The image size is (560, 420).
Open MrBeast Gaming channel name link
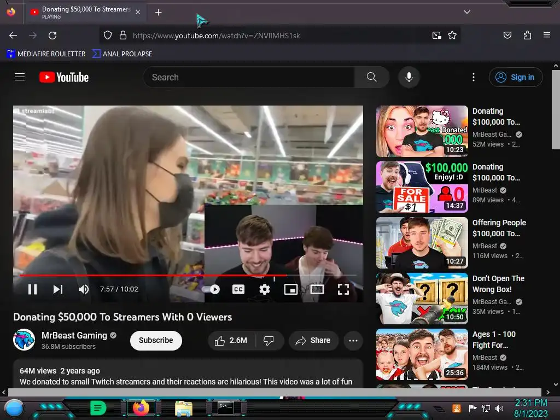tap(74, 335)
